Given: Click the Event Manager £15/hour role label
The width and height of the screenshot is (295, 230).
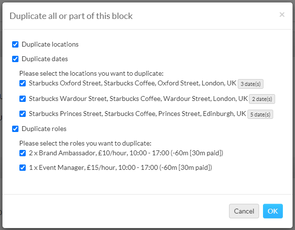Looking at the screenshot, I should pos(120,167).
